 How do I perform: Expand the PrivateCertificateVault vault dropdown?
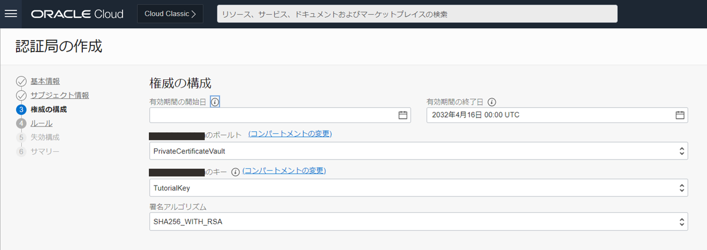[x=681, y=151]
